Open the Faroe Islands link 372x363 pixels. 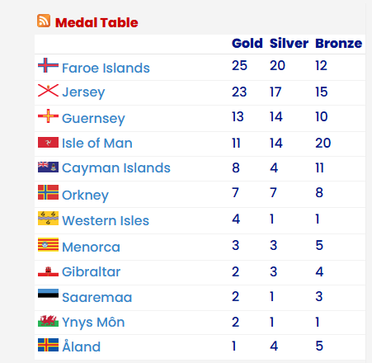106,68
